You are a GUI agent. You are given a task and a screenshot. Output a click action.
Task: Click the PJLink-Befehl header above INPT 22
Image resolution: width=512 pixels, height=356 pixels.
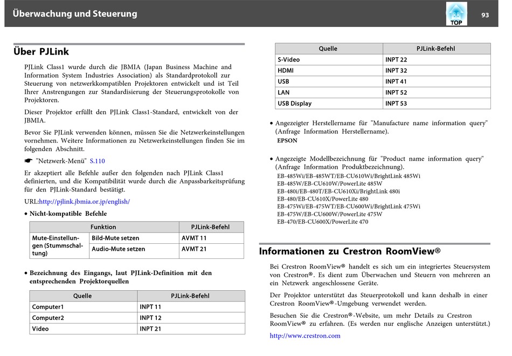click(x=437, y=49)
